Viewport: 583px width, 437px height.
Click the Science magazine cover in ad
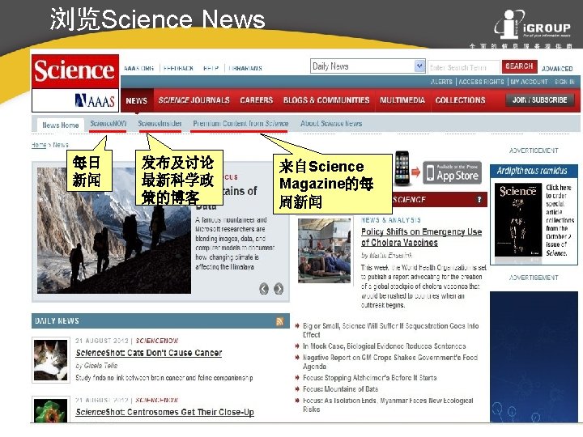[x=518, y=219]
